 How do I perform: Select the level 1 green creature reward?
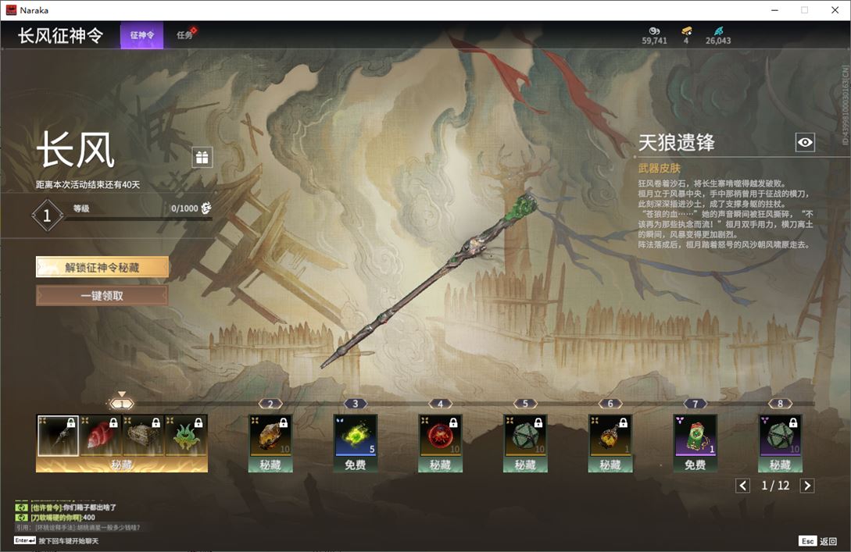click(186, 436)
